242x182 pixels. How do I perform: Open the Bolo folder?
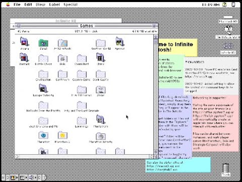point(63,58)
